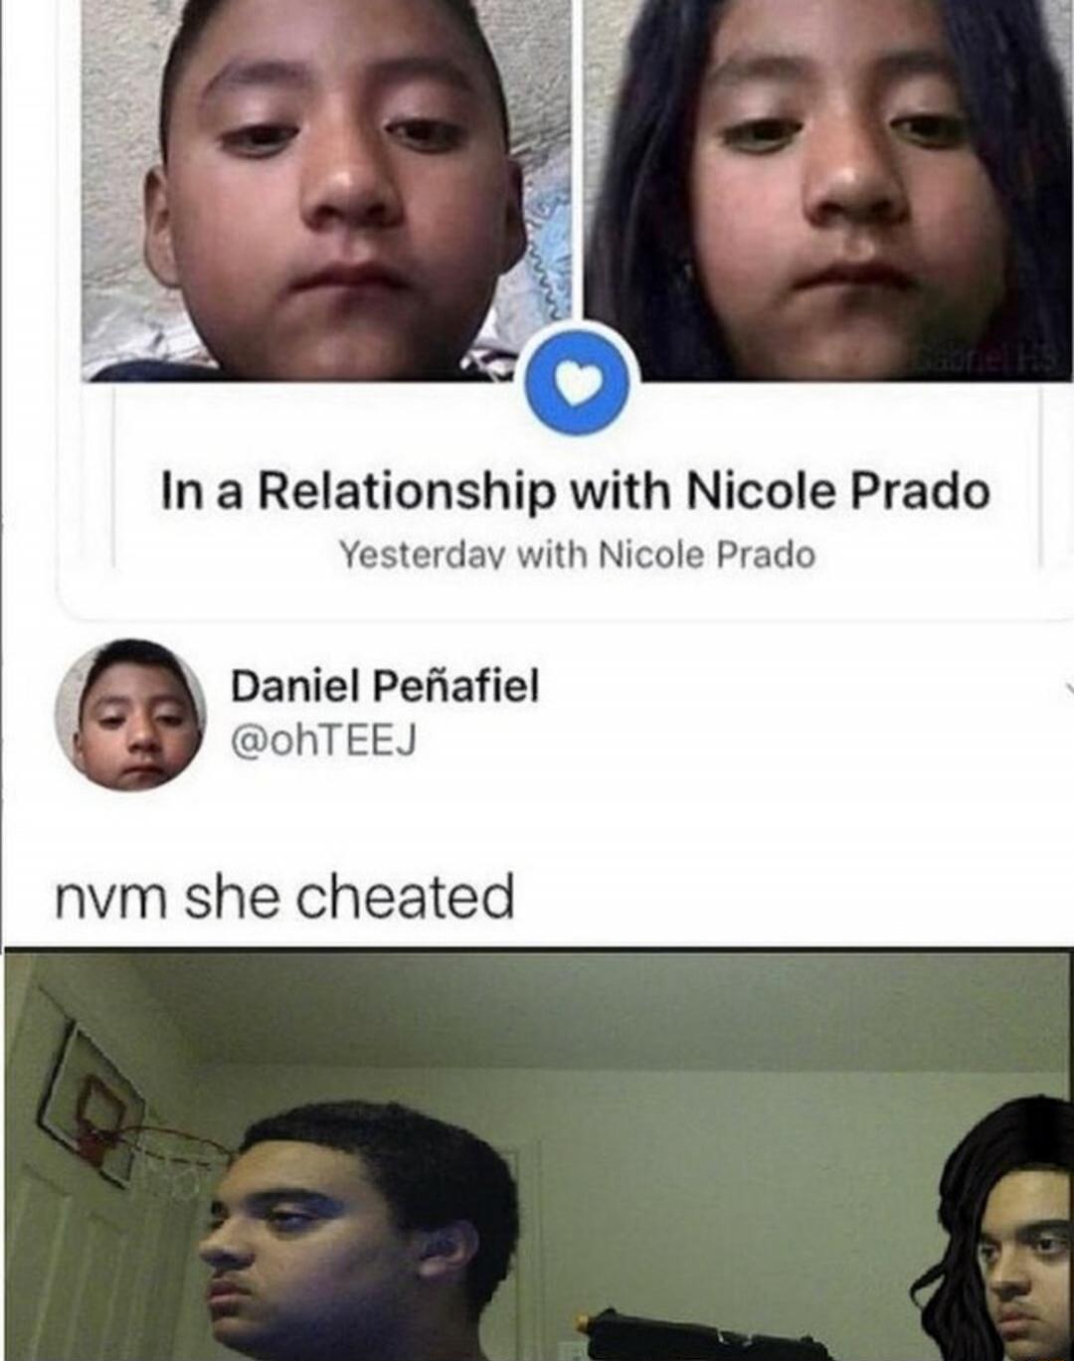Expand the tweet options chevron beside Daniel Peñafiel
The image size is (1074, 1361).
(x=1067, y=686)
